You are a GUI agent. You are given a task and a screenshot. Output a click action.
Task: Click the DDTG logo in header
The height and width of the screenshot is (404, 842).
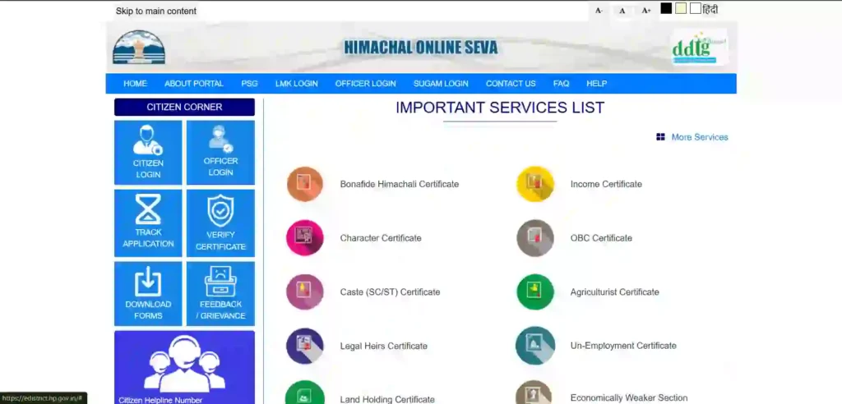point(699,47)
